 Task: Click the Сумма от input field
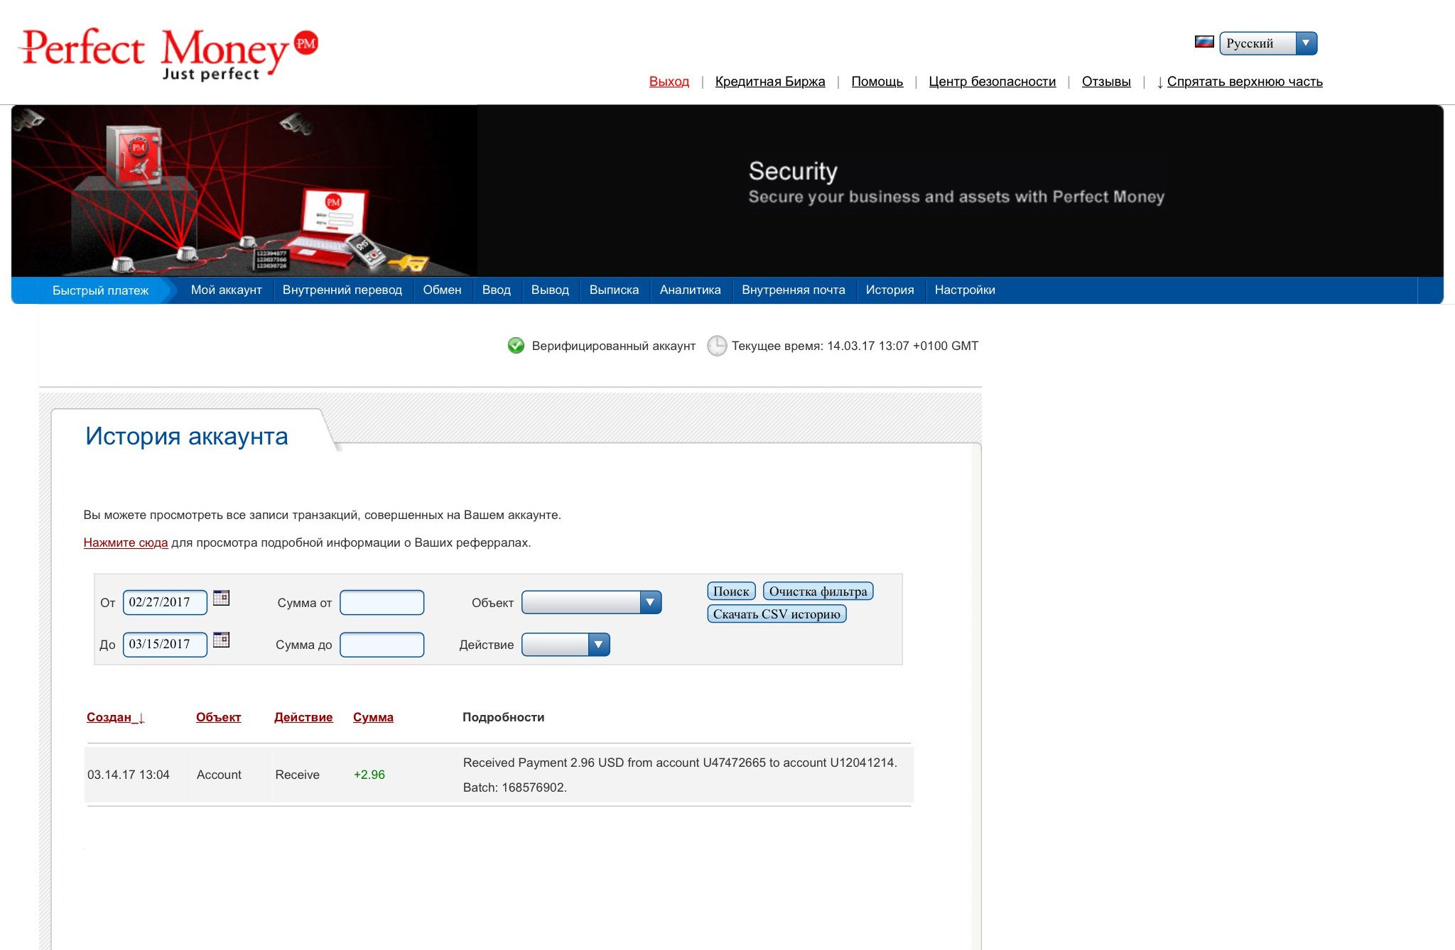pyautogui.click(x=382, y=602)
